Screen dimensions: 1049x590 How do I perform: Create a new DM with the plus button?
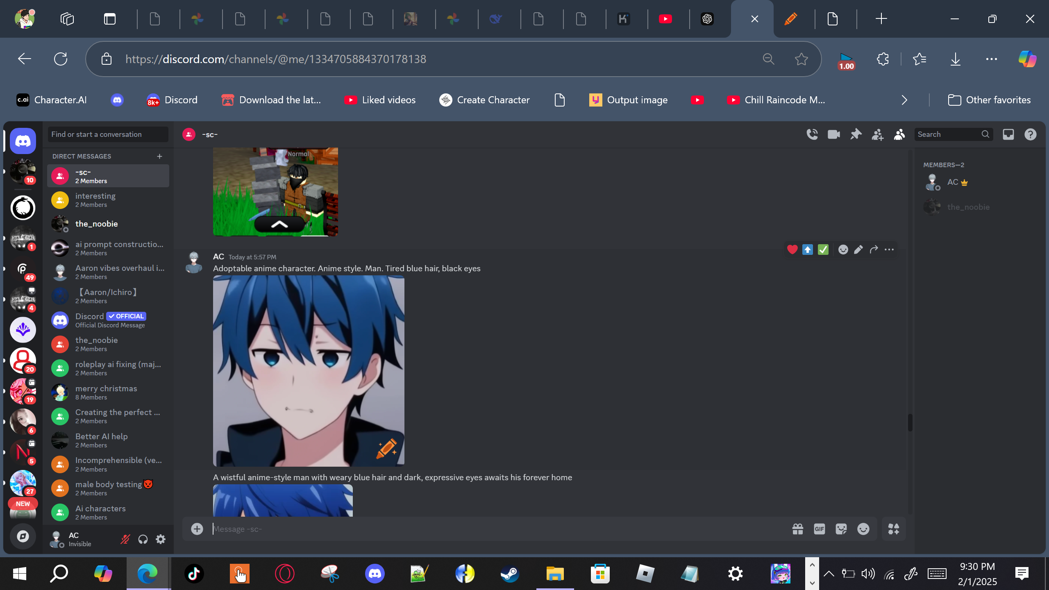click(159, 156)
